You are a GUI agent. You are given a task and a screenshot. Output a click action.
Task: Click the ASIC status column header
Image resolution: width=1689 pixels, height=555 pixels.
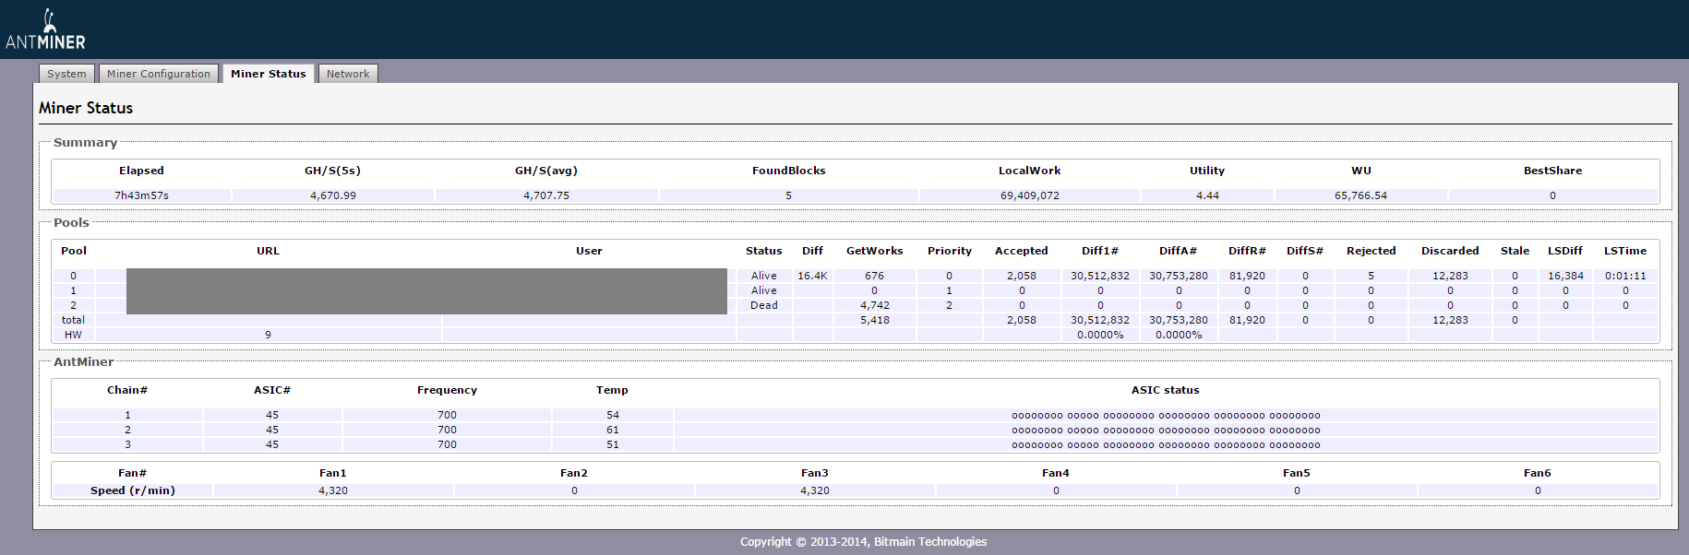coord(1165,390)
